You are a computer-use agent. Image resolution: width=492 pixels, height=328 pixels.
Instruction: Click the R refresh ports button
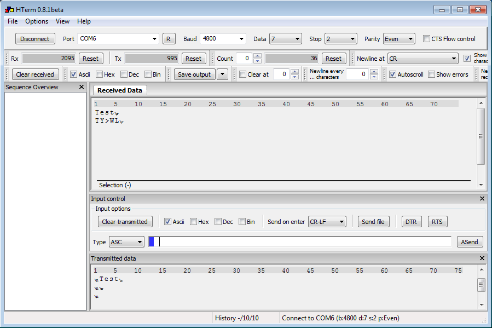(x=169, y=39)
